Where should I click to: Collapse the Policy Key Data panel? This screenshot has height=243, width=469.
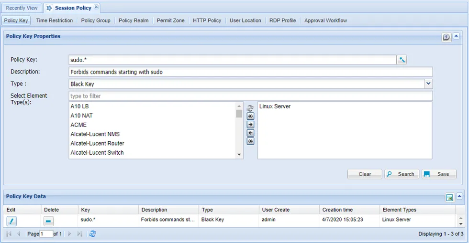click(x=459, y=196)
